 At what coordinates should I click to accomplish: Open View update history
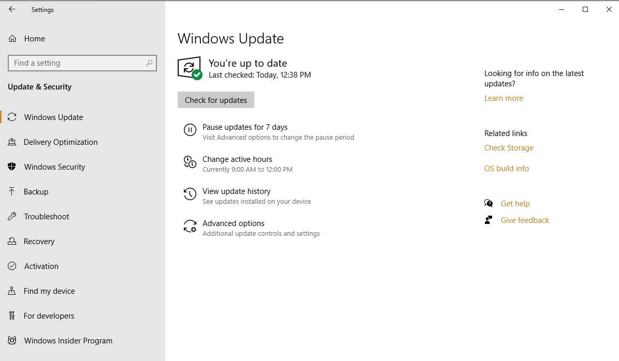coord(237,191)
